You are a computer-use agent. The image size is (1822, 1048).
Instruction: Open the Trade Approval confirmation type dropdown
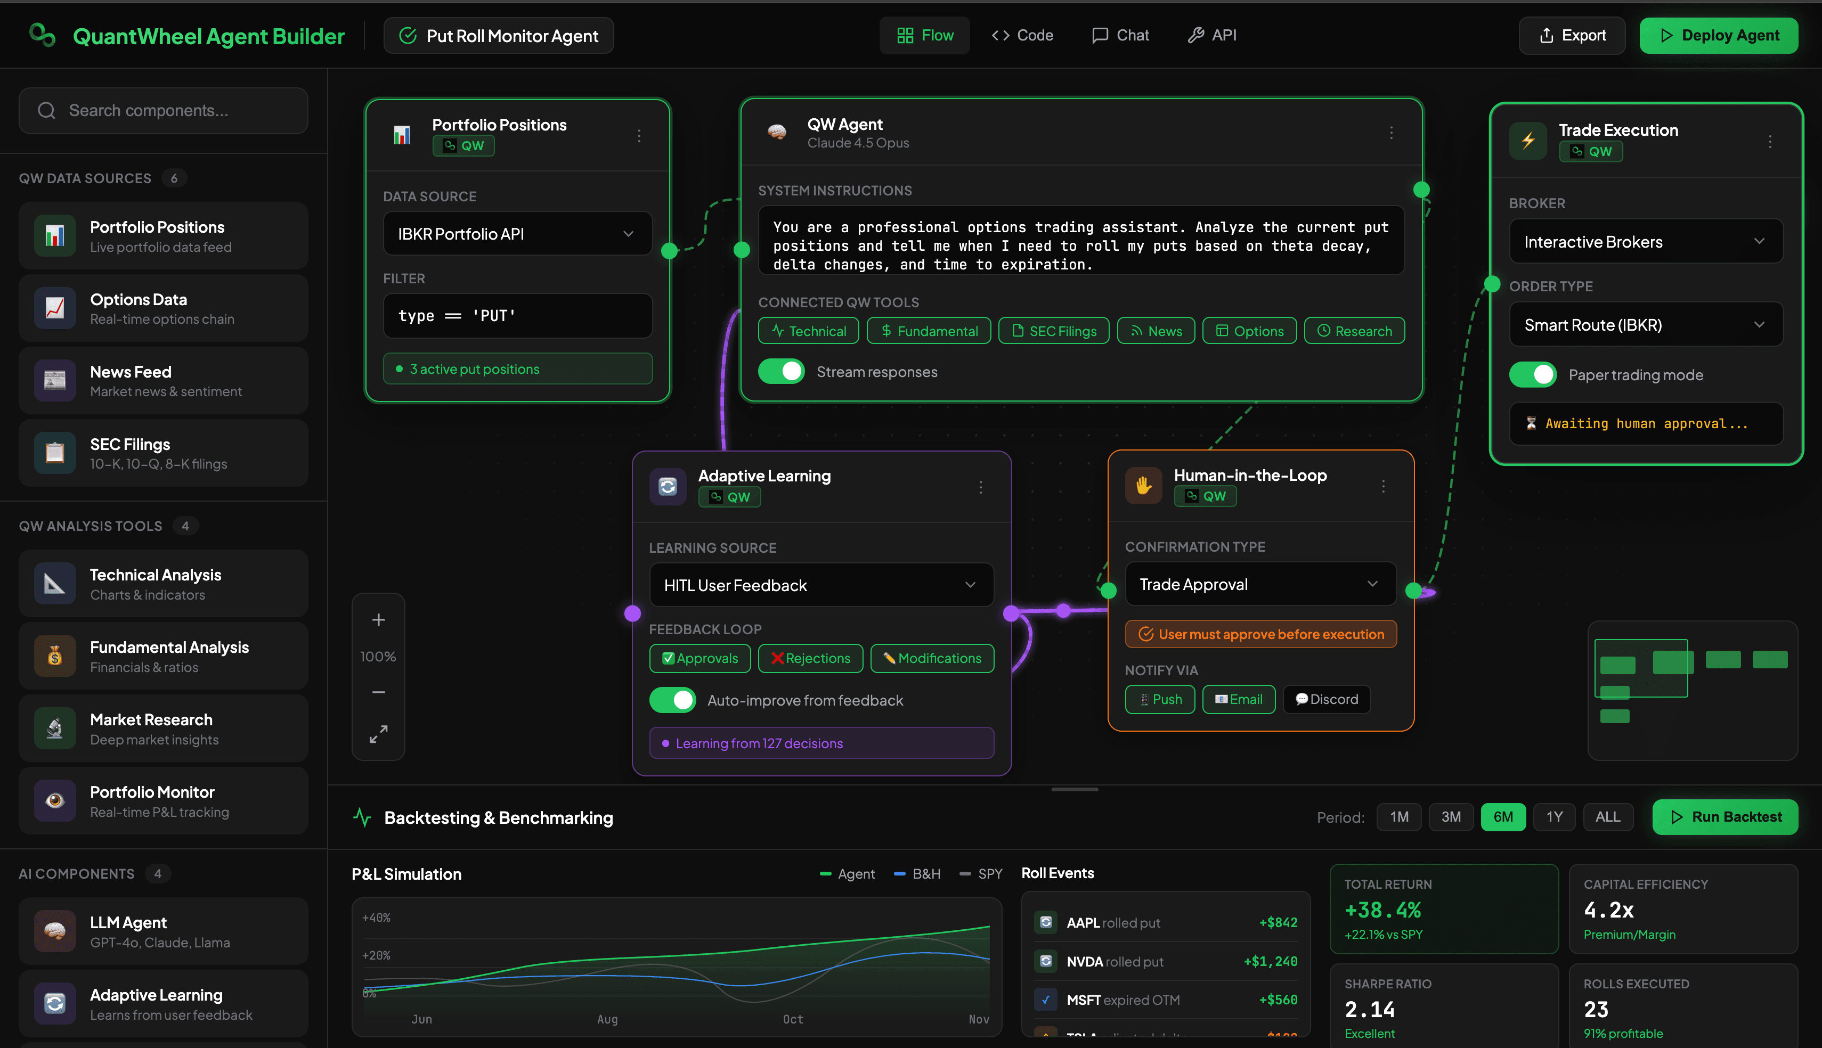pos(1260,584)
